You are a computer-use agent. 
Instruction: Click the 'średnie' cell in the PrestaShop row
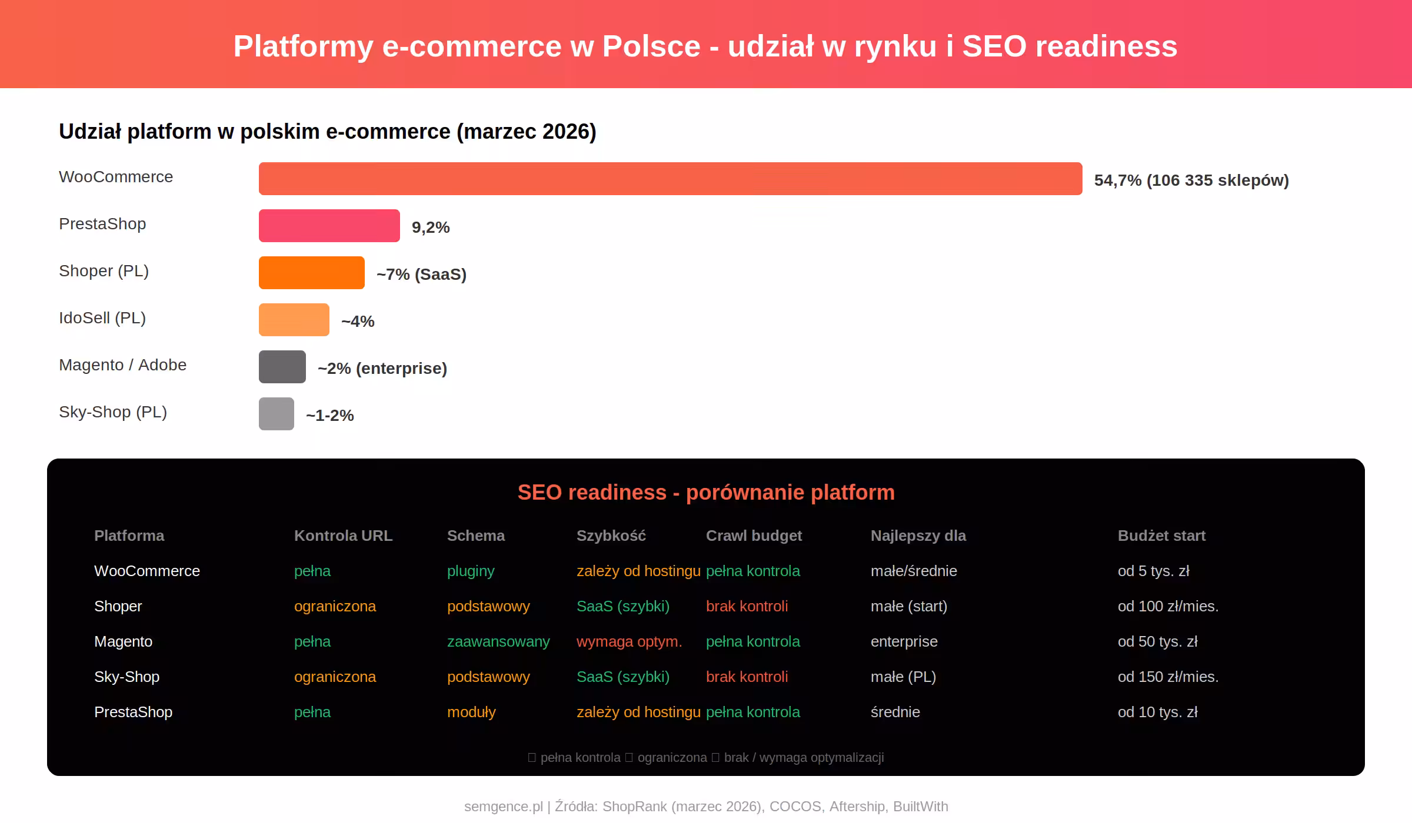[x=895, y=712]
